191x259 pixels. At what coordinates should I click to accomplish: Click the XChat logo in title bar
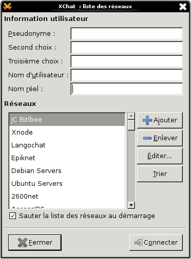point(7,7)
